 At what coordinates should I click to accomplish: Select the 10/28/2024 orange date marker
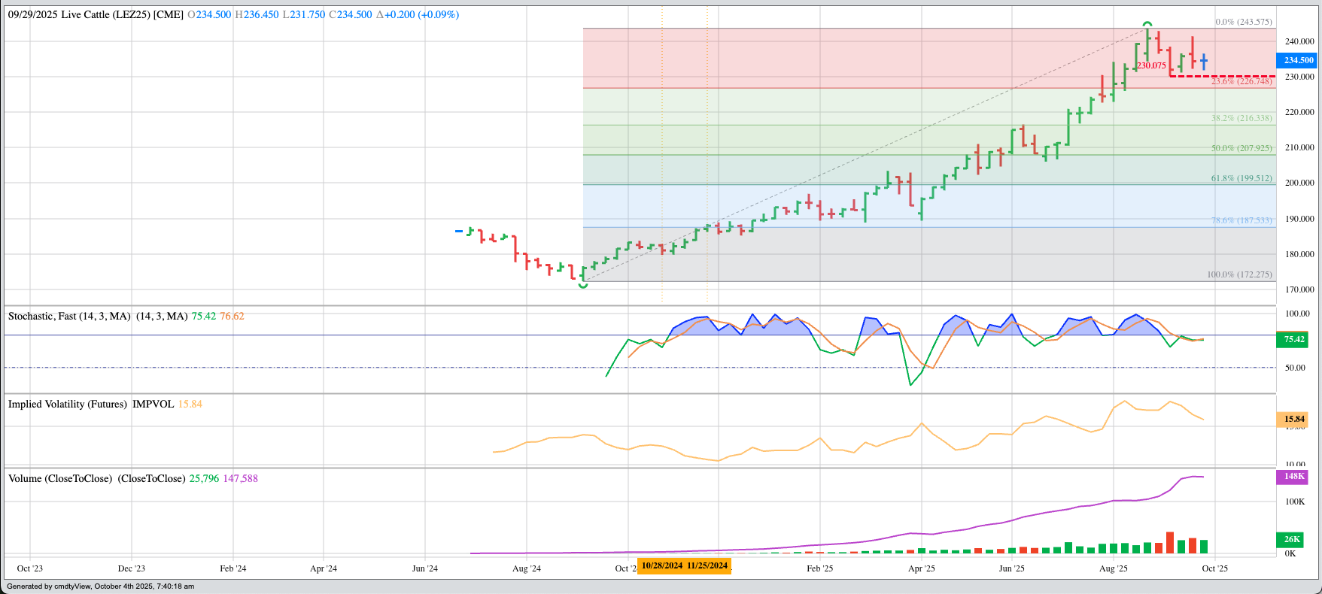pos(661,565)
